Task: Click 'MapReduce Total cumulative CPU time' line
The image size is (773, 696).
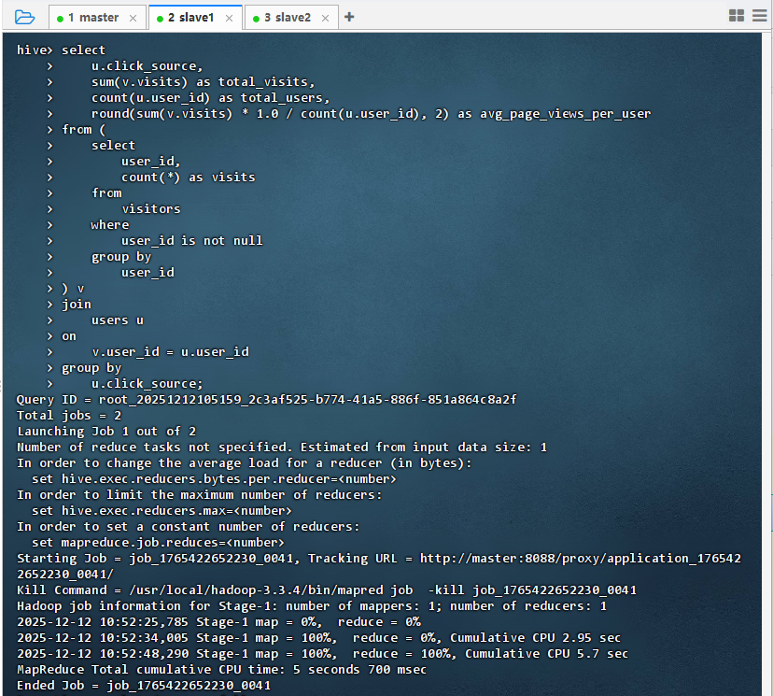Action: tap(222, 669)
